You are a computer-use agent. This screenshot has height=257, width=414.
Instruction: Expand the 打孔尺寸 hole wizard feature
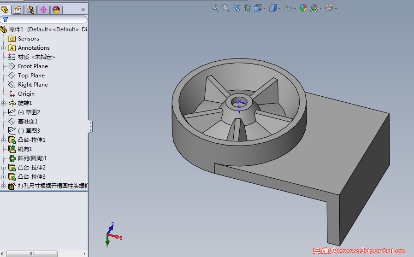3,186
